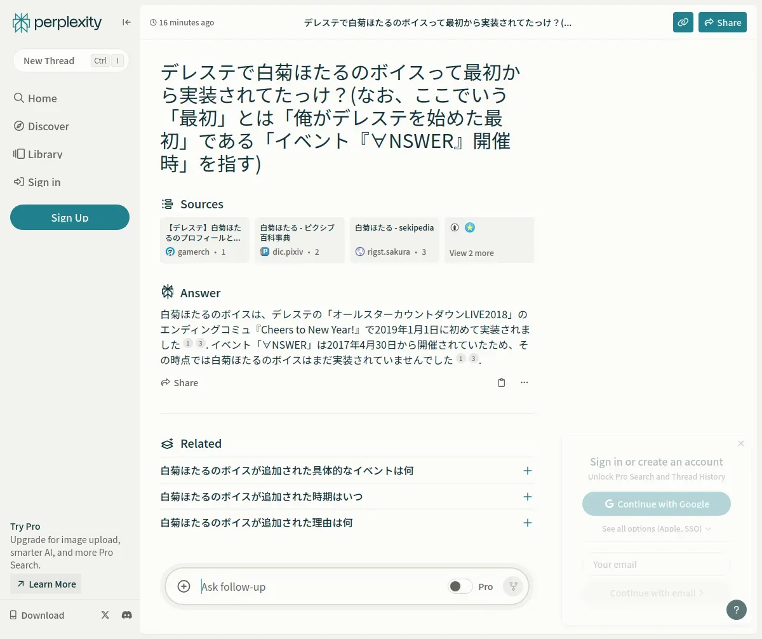Continue with Google sign-in
Viewport: 762px width, 639px height.
(x=657, y=504)
